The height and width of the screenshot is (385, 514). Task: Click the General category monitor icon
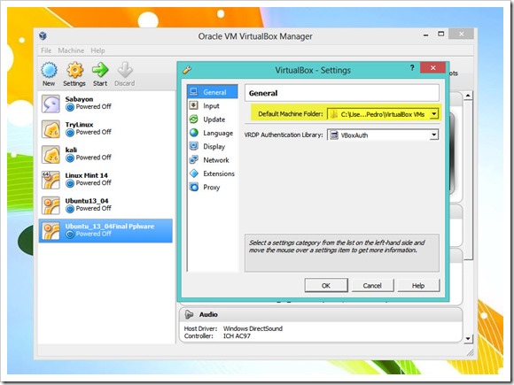click(194, 92)
